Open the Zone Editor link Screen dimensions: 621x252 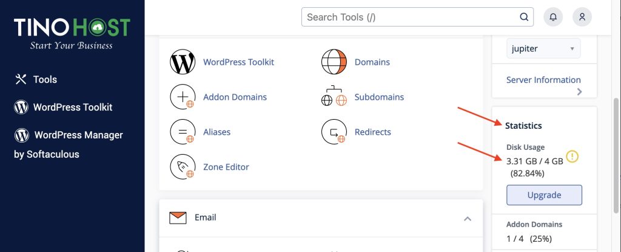pyautogui.click(x=226, y=167)
